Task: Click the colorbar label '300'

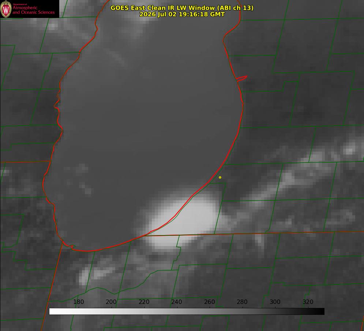Action: pyautogui.click(x=275, y=302)
